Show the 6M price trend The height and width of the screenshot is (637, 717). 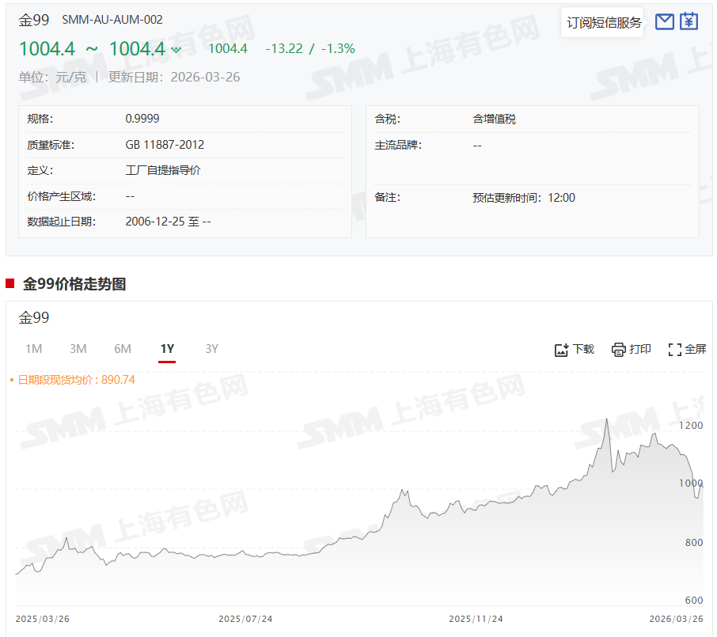coord(123,349)
